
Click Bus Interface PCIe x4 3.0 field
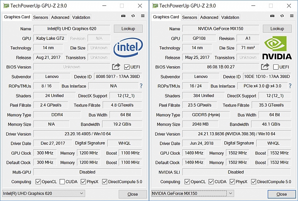[x=262, y=86]
